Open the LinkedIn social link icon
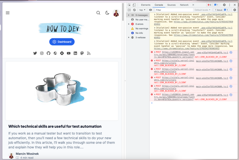Image resolution: width=239 pixels, height=160 pixels. click(x=75, y=53)
